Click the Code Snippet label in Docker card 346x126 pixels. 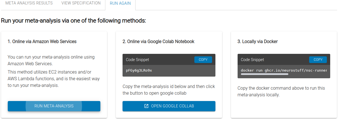pyautogui.click(x=252, y=60)
